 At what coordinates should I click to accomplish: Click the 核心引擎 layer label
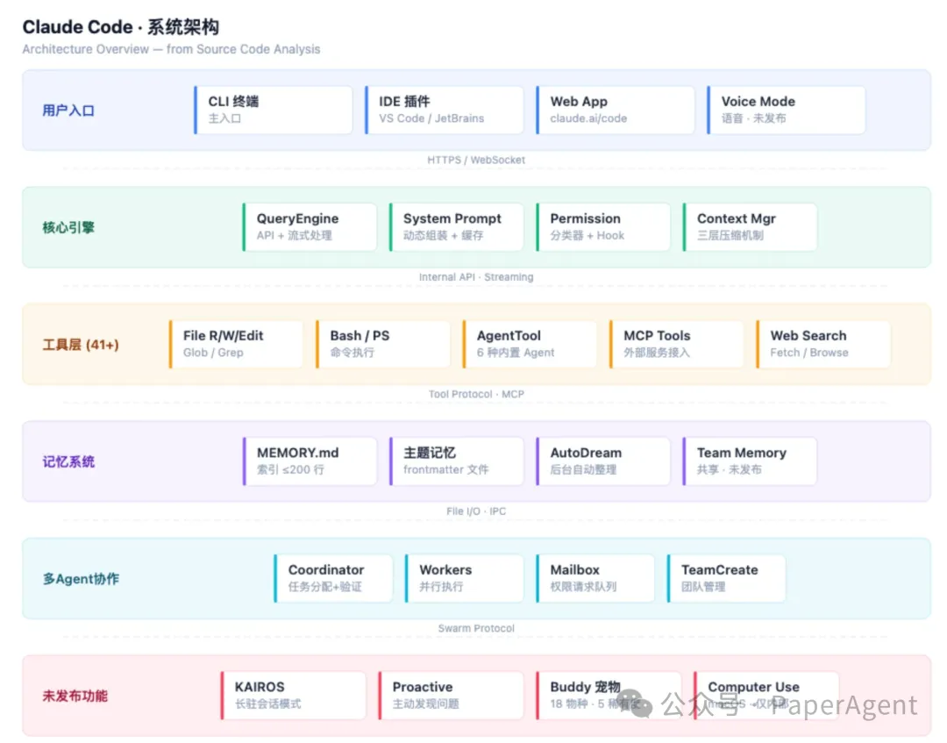(68, 228)
